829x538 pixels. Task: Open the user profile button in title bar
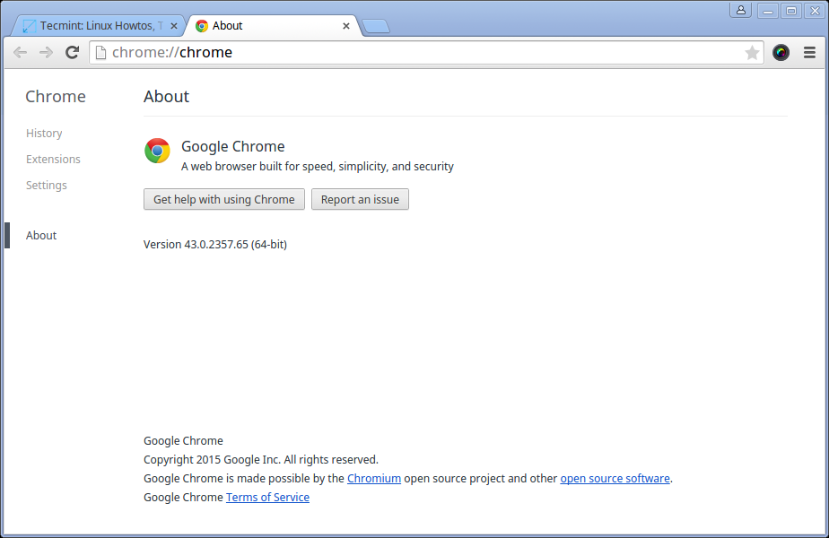tap(740, 11)
